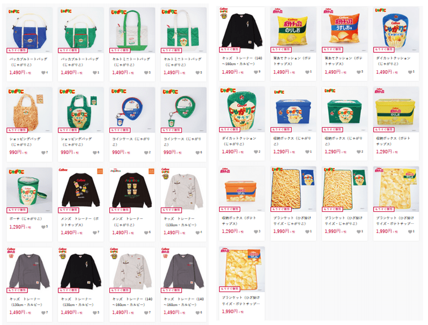Viewport: 428px width, 325px height.
Task: Open men's potato chips black trainer image
Action: 81,190
